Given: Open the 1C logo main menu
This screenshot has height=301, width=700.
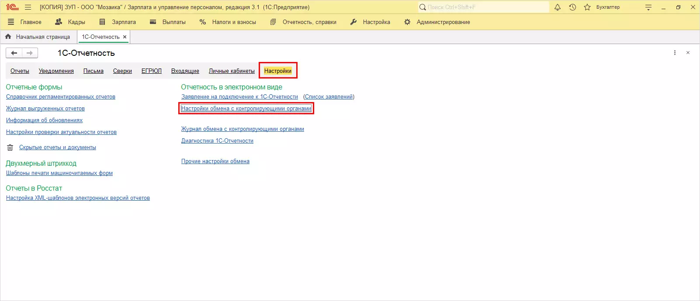Looking at the screenshot, I should (x=12, y=7).
